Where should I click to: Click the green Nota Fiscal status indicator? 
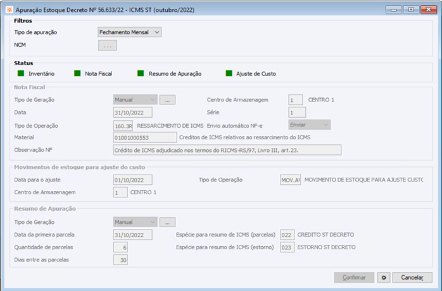click(x=77, y=73)
